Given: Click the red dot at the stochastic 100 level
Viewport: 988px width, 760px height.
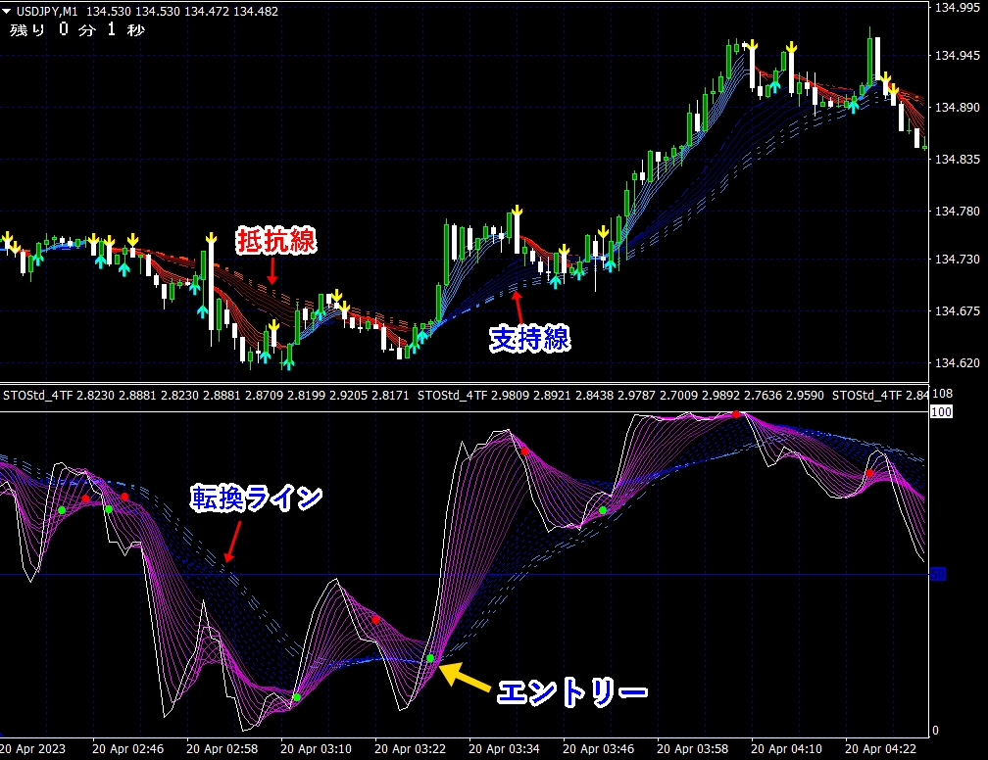Looking at the screenshot, I should click(x=736, y=413).
